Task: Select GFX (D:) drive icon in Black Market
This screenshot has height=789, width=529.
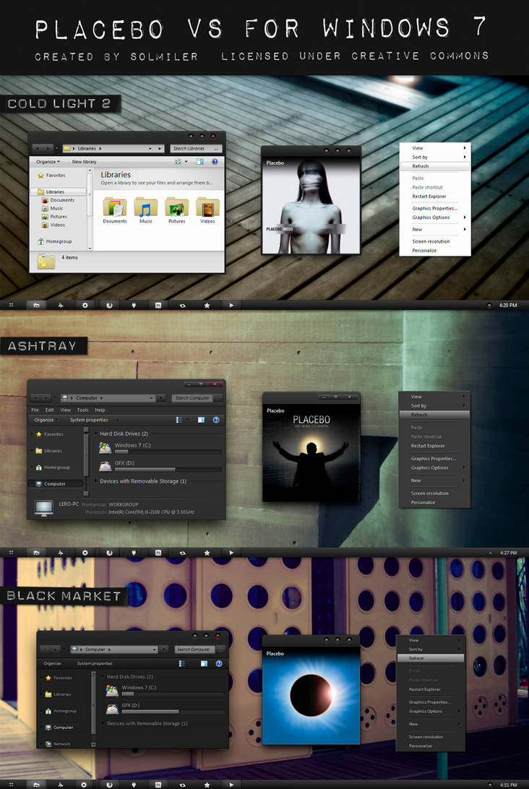Action: (112, 709)
